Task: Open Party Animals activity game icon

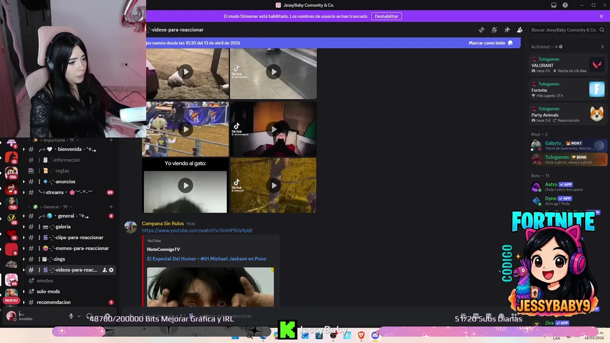Action: [597, 114]
